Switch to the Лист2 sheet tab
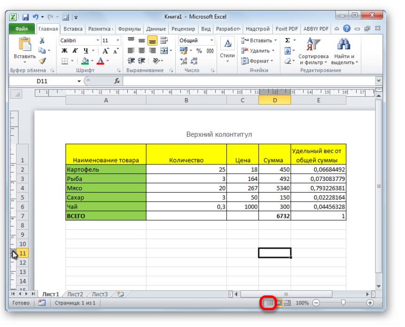 (75, 294)
